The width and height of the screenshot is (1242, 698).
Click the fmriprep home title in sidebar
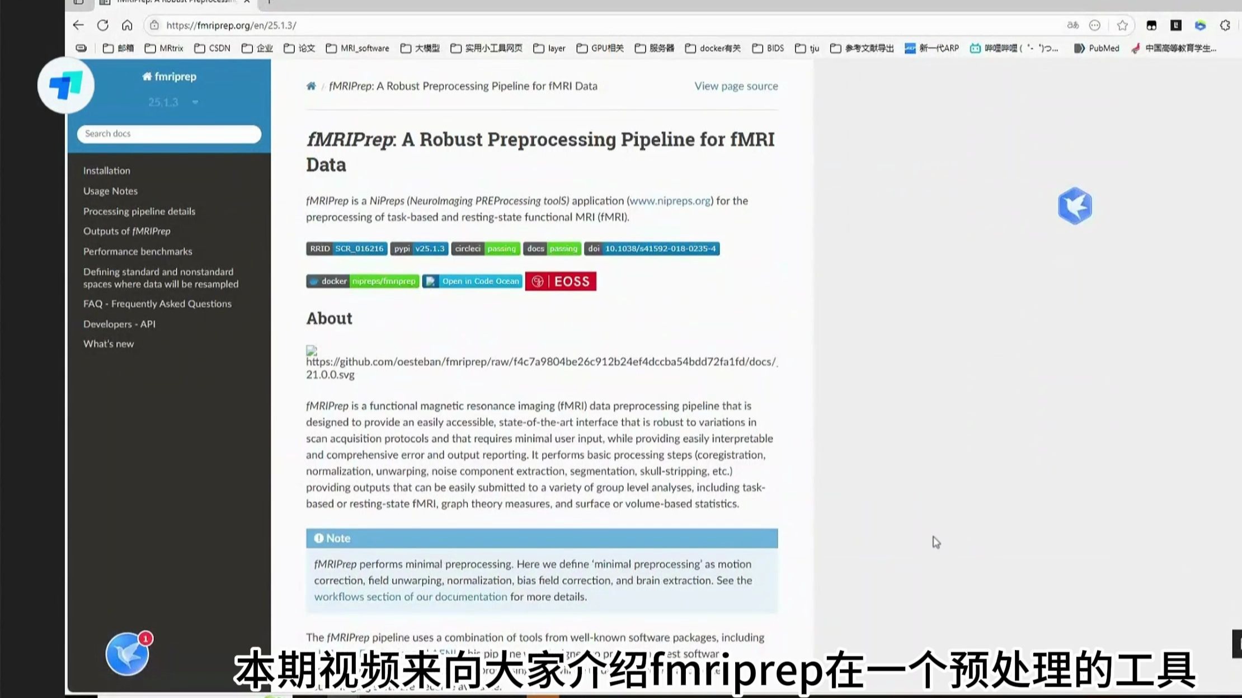(169, 77)
